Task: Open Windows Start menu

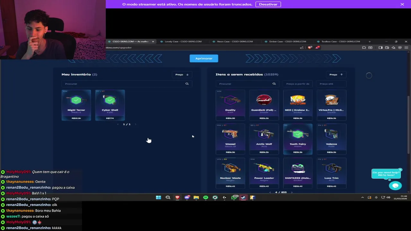Action: click(x=158, y=197)
